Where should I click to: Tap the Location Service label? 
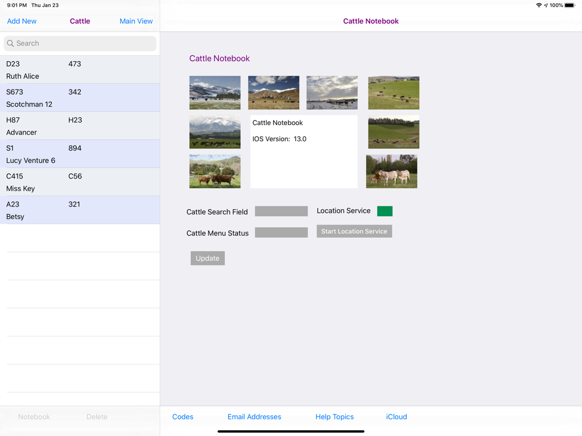point(343,210)
